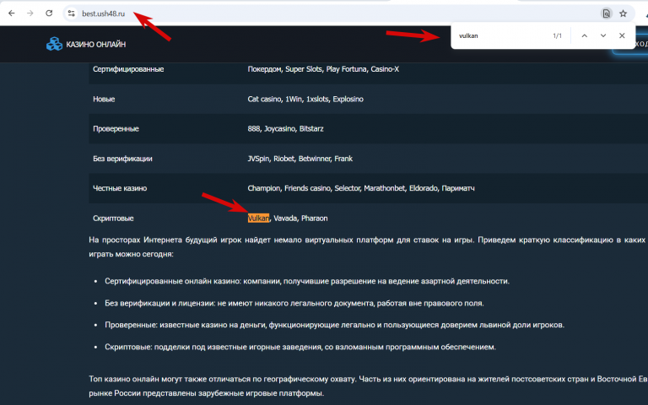Click the highlighted Vulkan search match
Screen dimensions: 648x405
[x=258, y=219]
